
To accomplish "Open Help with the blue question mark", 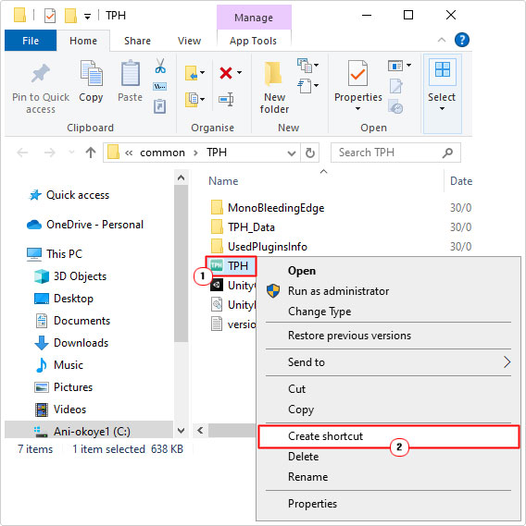I will pyautogui.click(x=462, y=41).
